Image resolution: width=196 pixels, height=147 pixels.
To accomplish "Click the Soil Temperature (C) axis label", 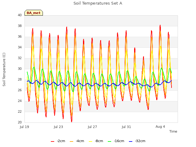I will [x=4, y=70].
